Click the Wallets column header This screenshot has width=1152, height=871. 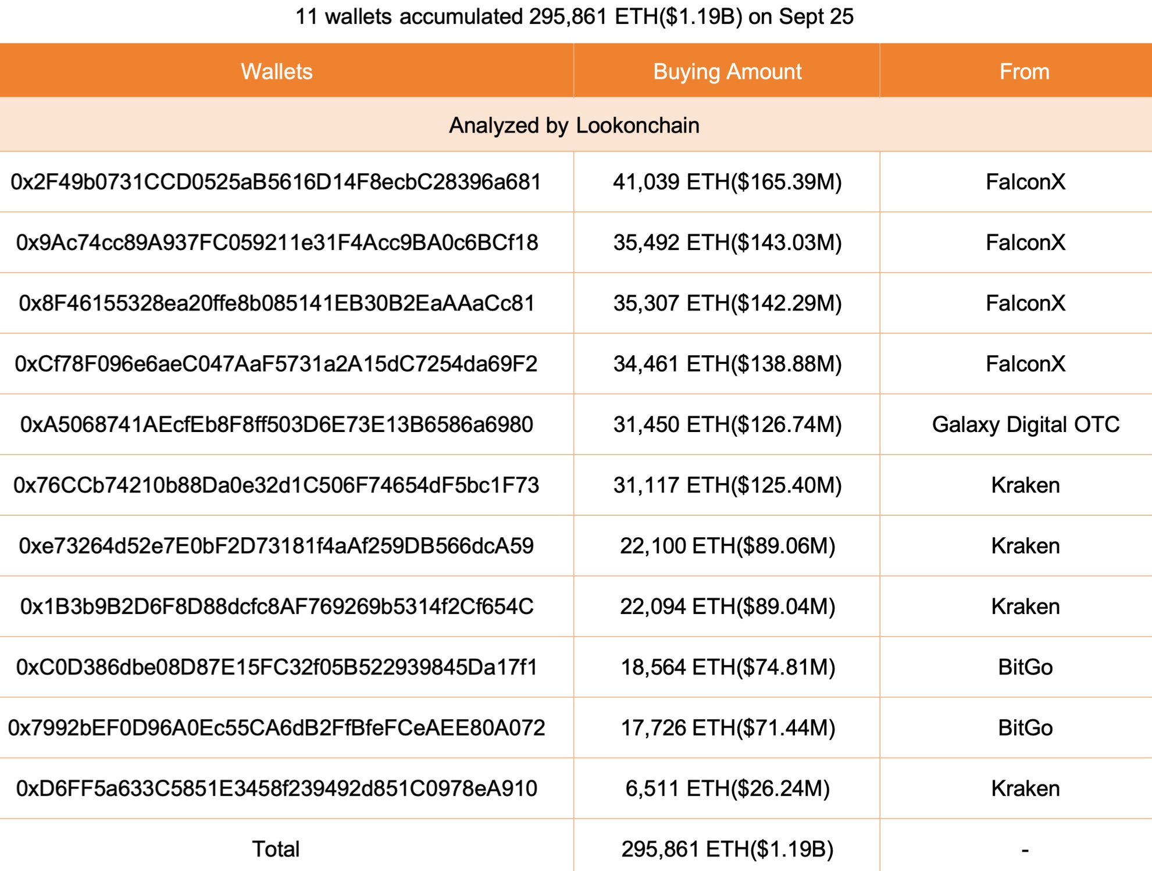[x=277, y=72]
